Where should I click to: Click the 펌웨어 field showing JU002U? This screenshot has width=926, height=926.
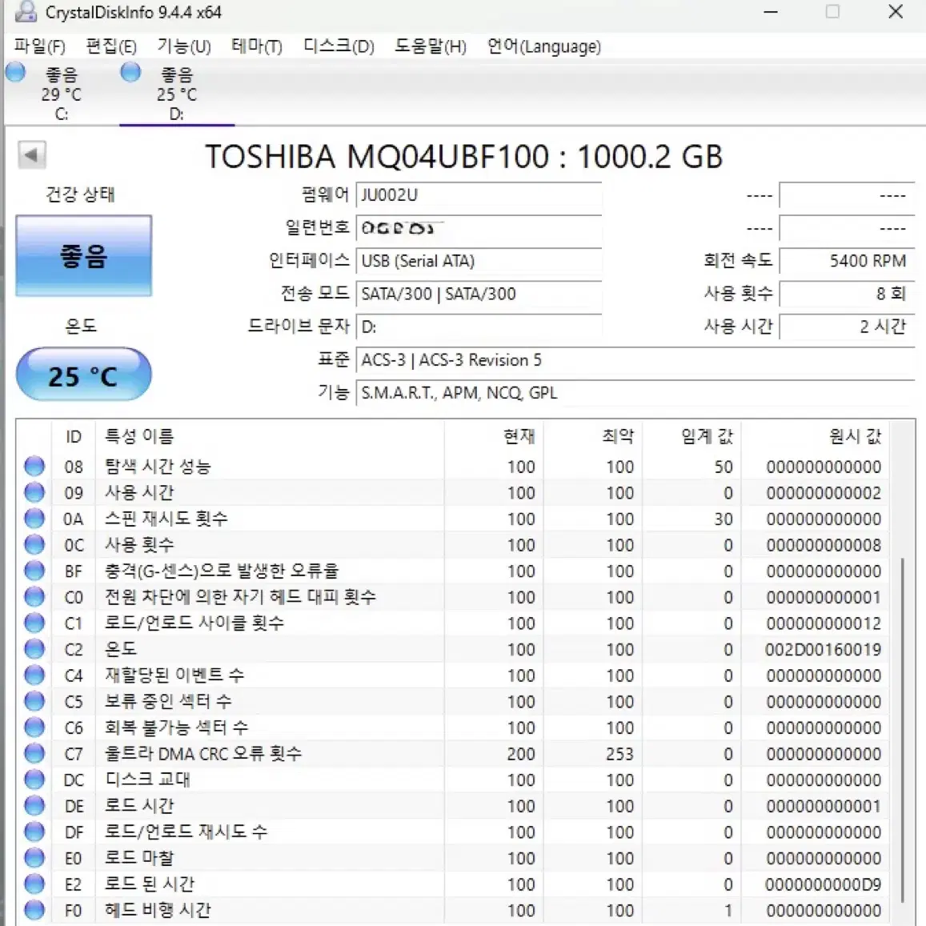(479, 195)
